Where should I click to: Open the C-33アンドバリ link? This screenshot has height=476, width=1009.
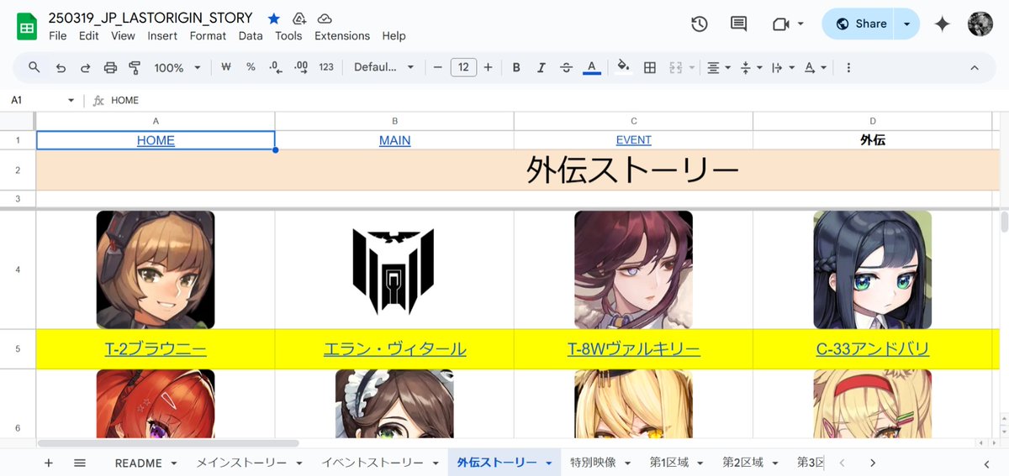click(x=872, y=349)
